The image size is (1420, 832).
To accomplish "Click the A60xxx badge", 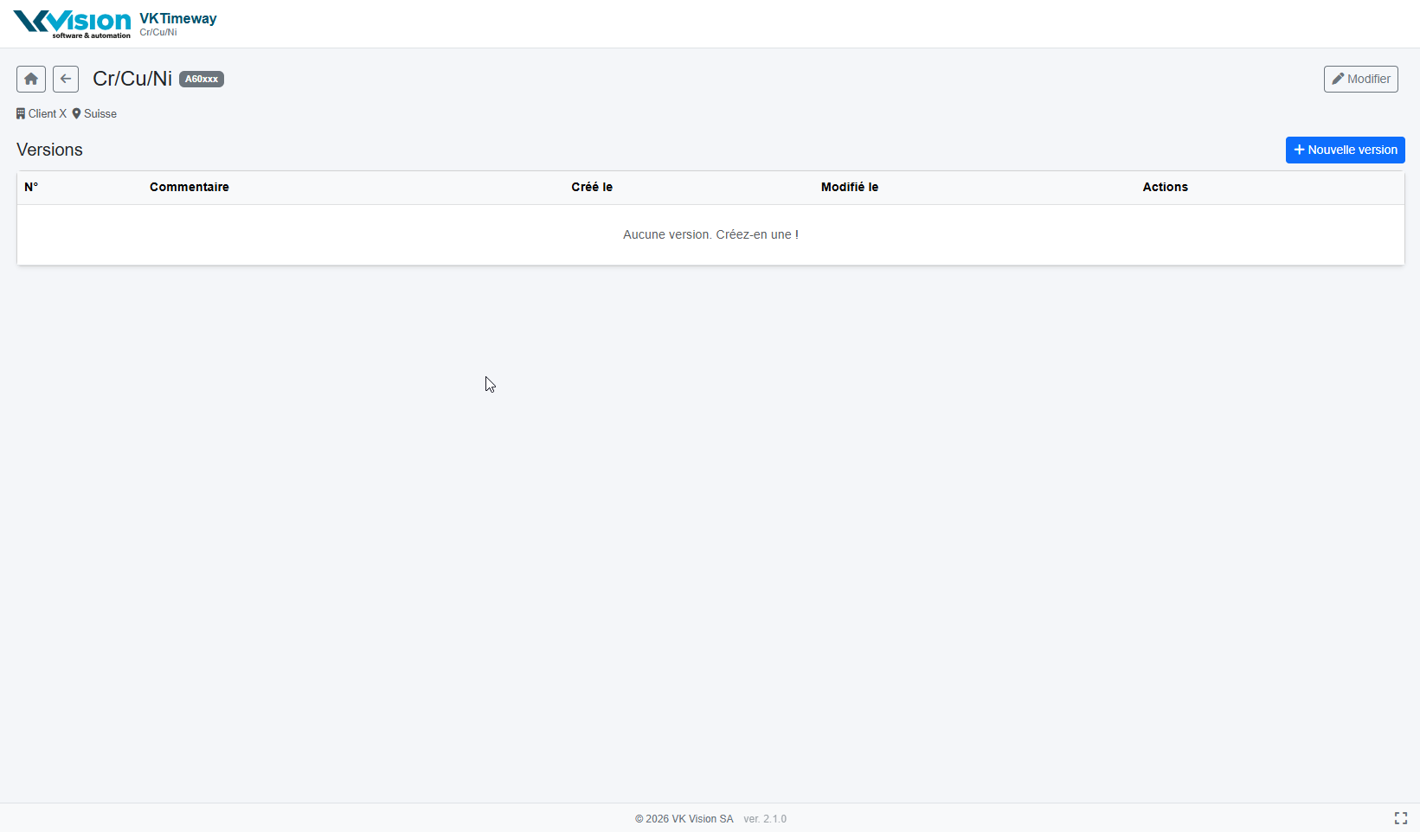I will (202, 79).
